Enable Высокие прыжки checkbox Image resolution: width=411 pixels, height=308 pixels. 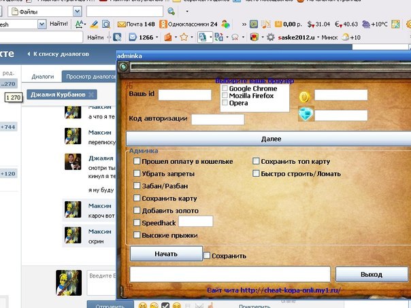click(137, 235)
